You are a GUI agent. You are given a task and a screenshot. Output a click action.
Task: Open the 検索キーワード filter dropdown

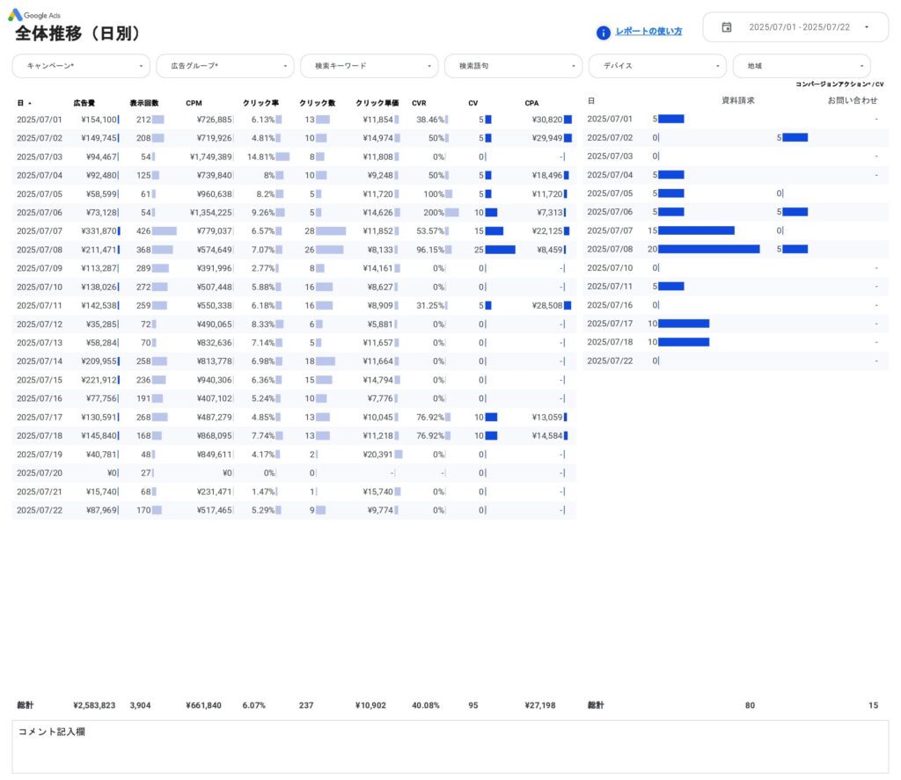pos(369,65)
